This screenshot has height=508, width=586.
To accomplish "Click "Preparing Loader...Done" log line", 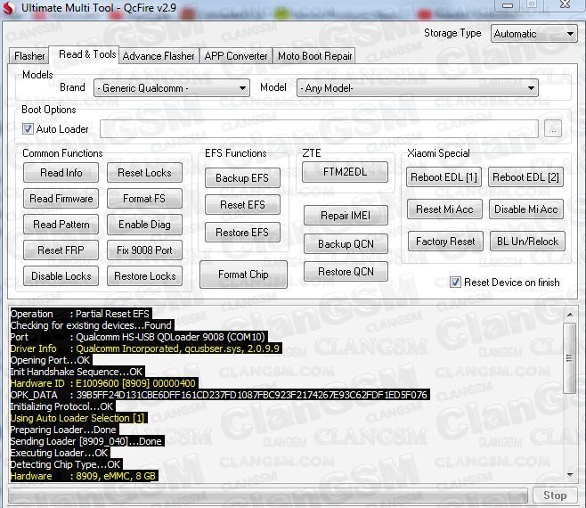I will (63, 430).
